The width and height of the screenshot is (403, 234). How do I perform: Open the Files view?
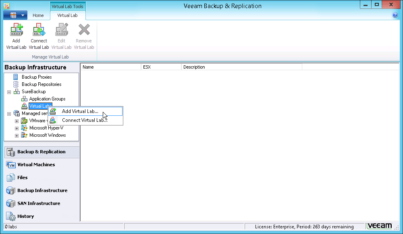point(42,178)
